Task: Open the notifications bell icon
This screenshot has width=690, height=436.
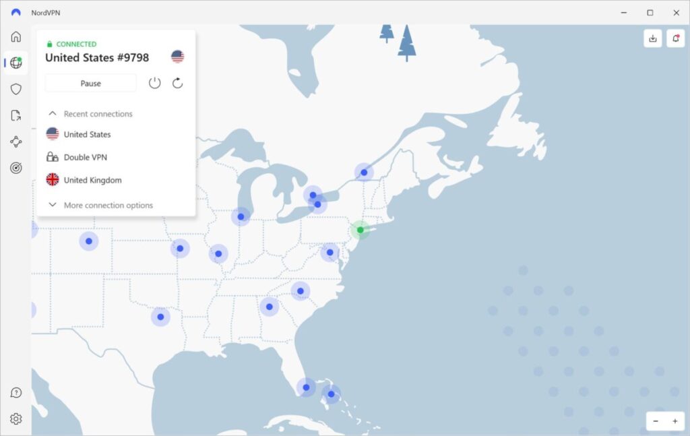Action: click(675, 38)
